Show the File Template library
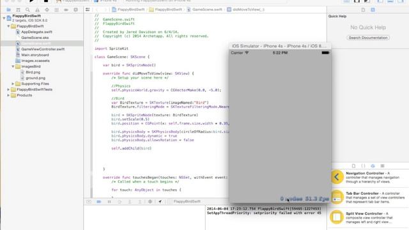409x230 pixels. coord(353,166)
